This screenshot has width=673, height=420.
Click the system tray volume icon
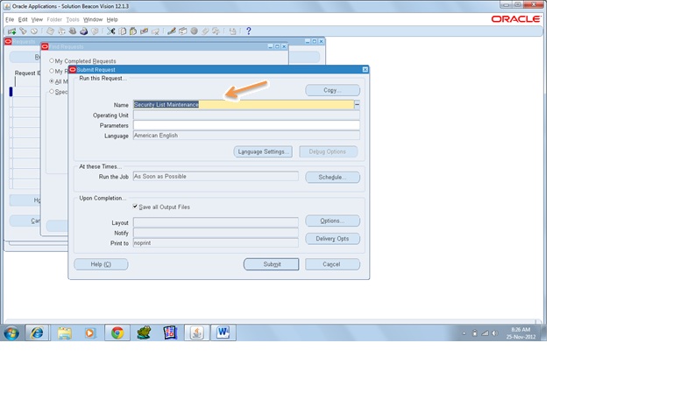[x=494, y=333]
